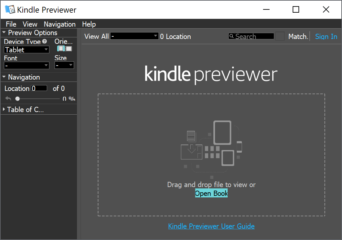Open the Help menu
The image size is (342, 240).
tap(89, 24)
